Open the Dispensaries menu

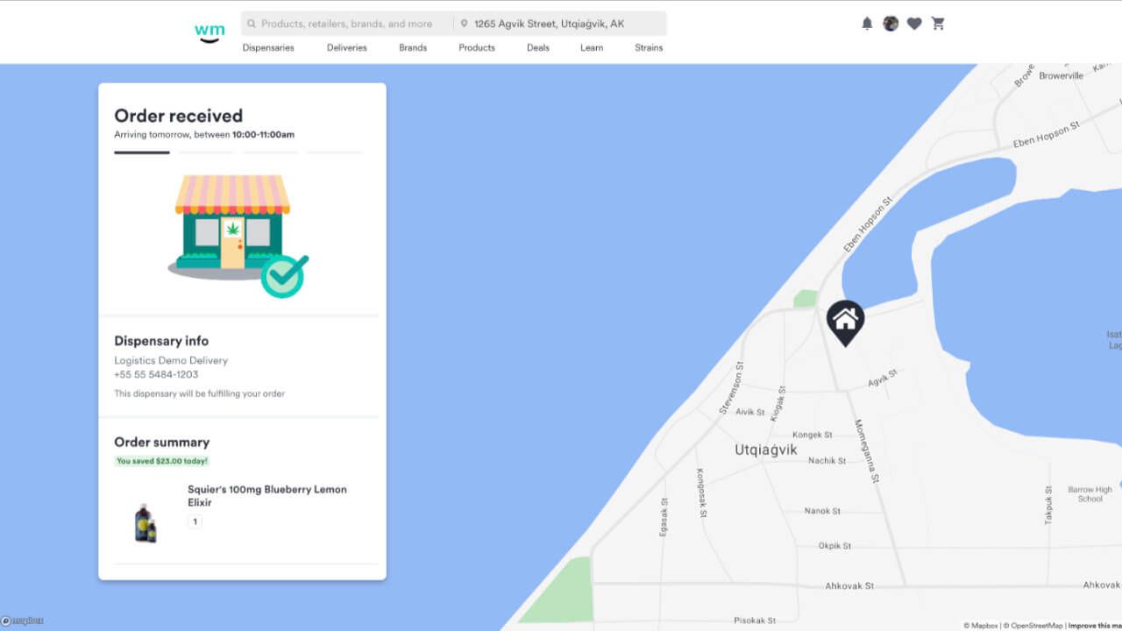[x=268, y=47]
